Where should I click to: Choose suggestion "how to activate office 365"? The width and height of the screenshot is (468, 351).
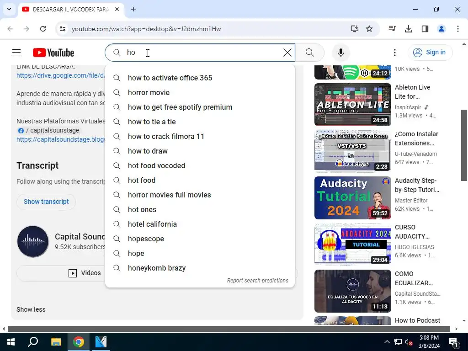200,78
